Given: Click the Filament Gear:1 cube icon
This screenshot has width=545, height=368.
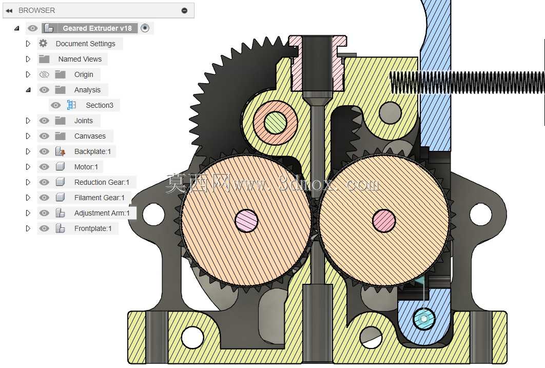Looking at the screenshot, I should (60, 197).
